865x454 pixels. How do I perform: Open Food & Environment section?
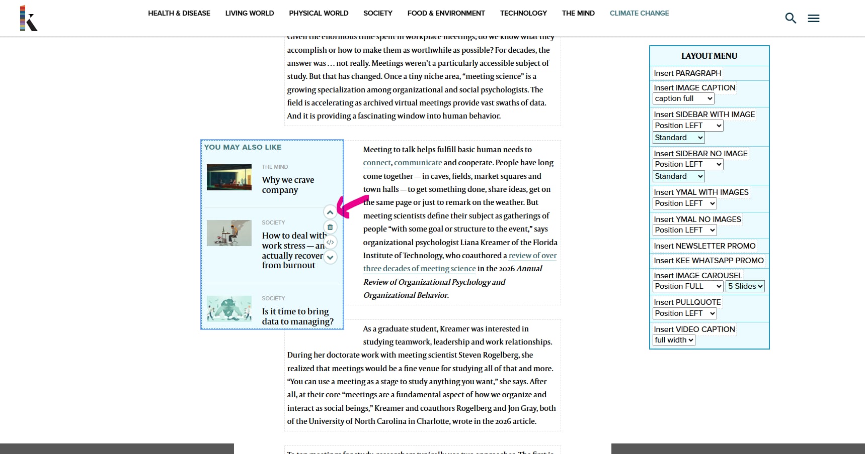coord(446,13)
